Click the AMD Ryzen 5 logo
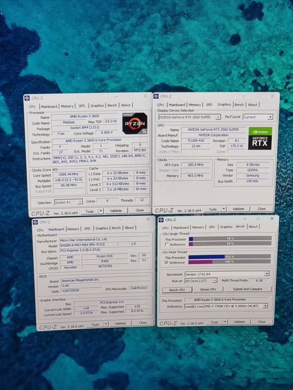The height and width of the screenshot is (390, 293). click(135, 123)
